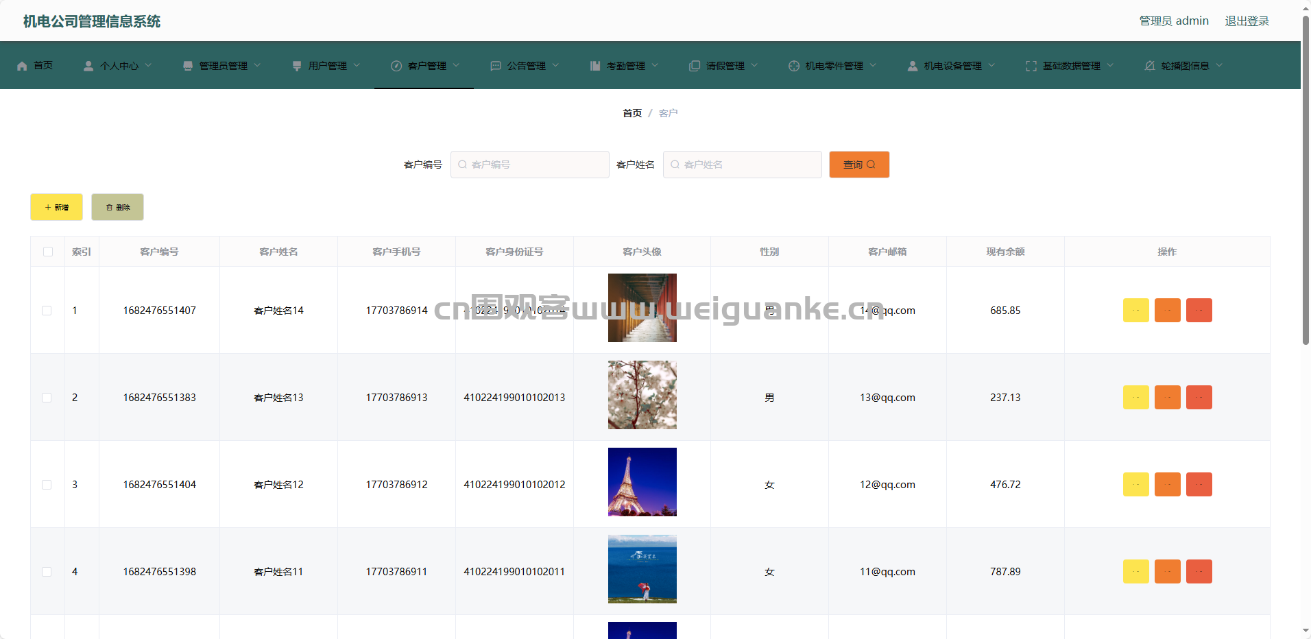Expand the 管理员管理 dropdown arrow
Screen dimensions: 1311x639
(257, 65)
